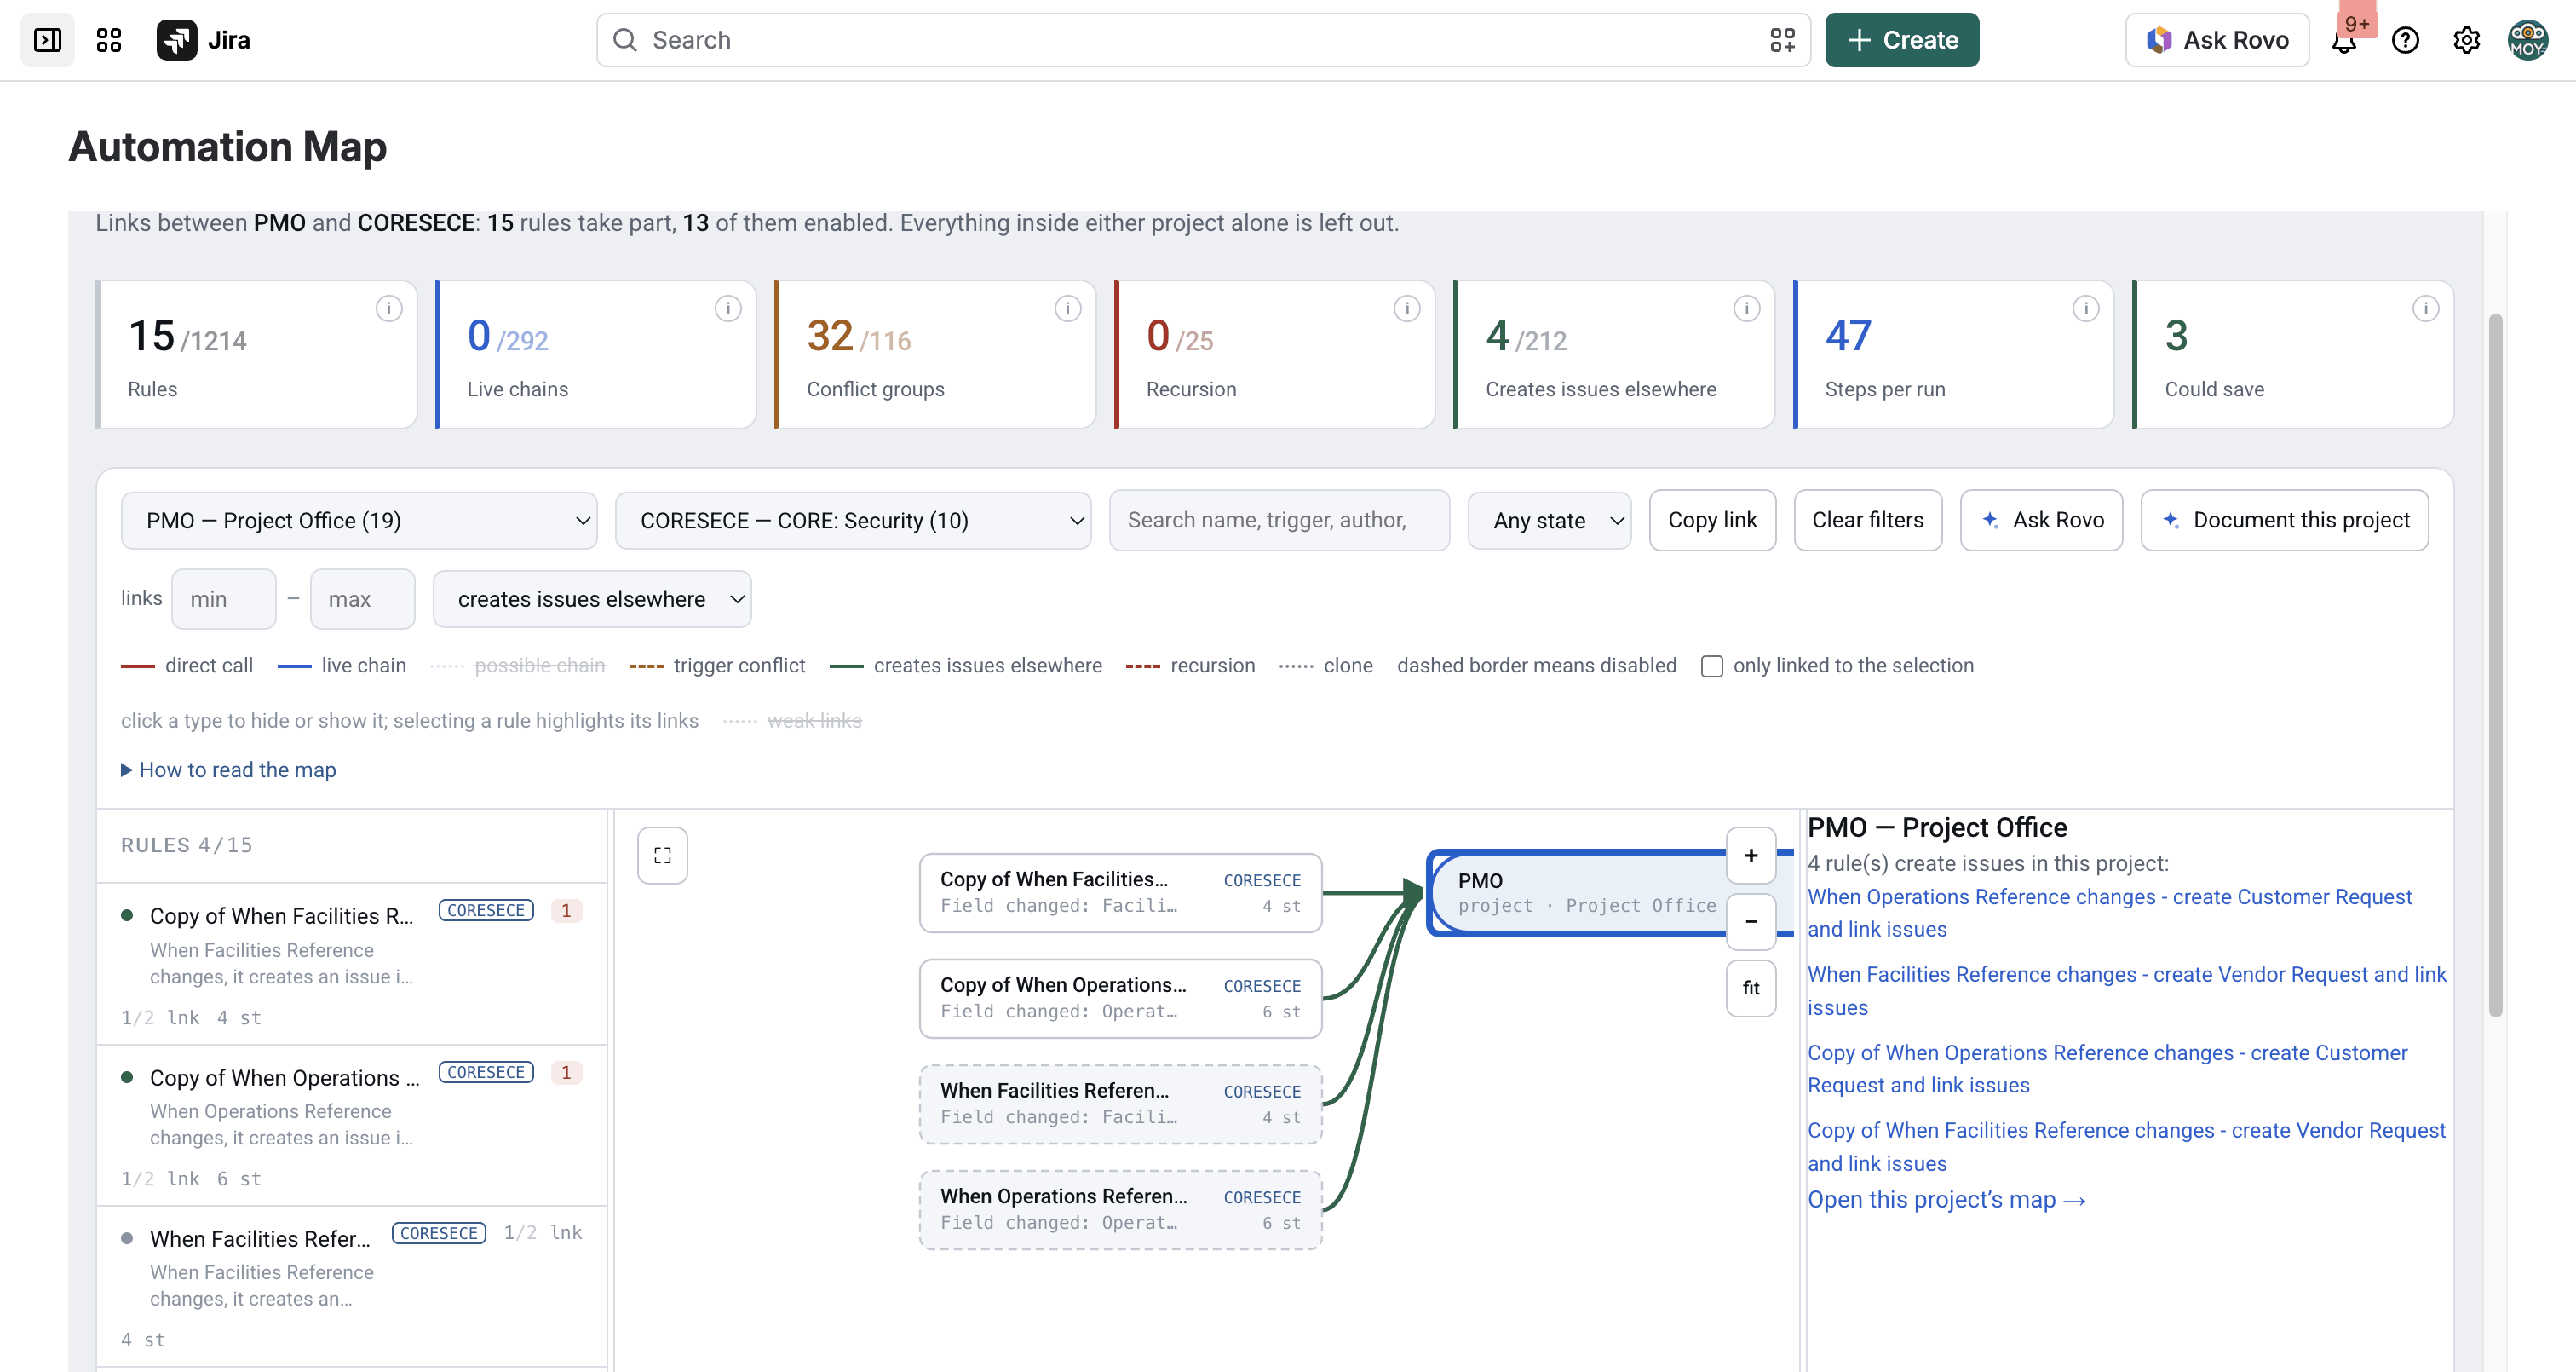The image size is (2576, 1372).
Task: Click the Copy link button
Action: click(x=1712, y=521)
